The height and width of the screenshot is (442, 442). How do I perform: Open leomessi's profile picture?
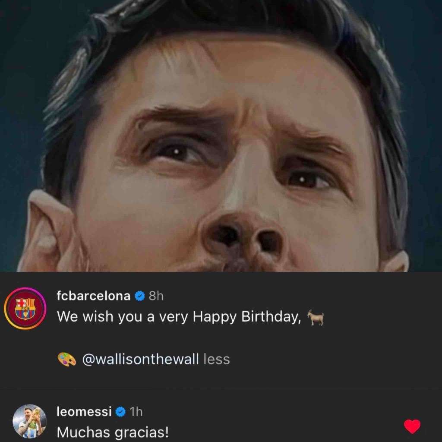27,422
